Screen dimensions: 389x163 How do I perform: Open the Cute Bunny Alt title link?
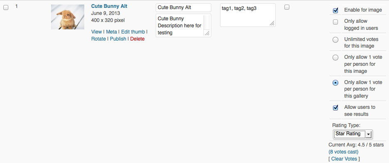[109, 6]
